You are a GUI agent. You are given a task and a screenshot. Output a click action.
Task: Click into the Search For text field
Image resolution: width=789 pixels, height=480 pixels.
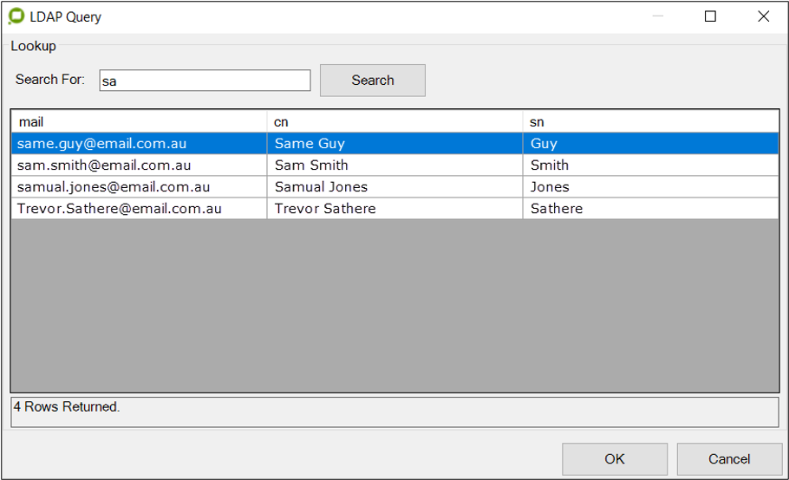click(205, 81)
